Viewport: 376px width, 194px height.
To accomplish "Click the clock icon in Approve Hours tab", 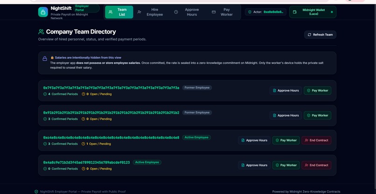I will tap(176, 12).
